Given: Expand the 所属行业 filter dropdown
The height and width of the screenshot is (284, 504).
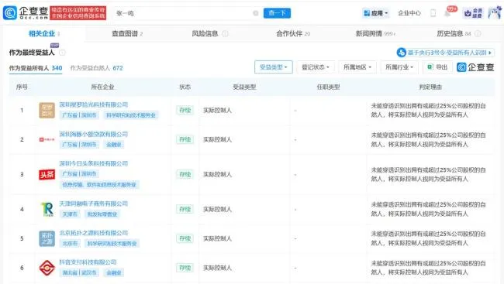Looking at the screenshot, I should (399, 67).
